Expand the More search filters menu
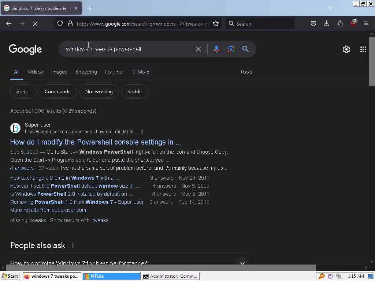The image size is (375, 281). click(x=141, y=72)
